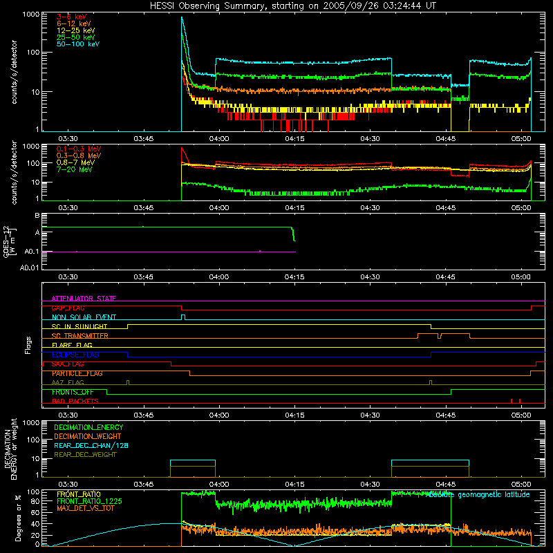Click the geomagnetic latitude label
553x553 pixels.
478,494
